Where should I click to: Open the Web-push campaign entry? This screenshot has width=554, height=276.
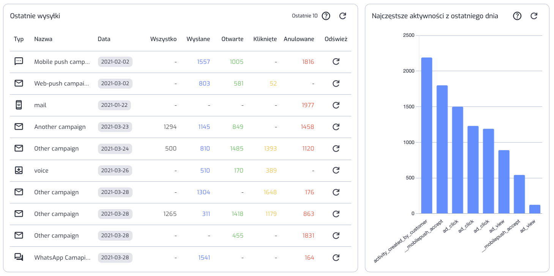(x=62, y=84)
